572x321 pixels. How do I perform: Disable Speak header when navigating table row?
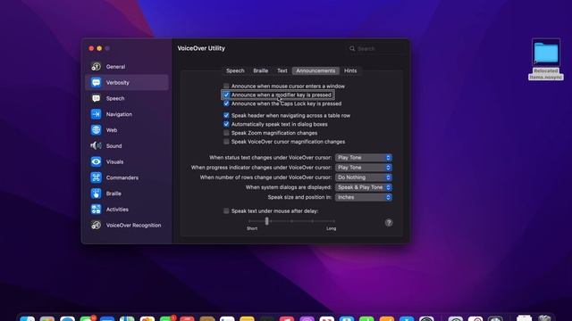click(x=226, y=115)
